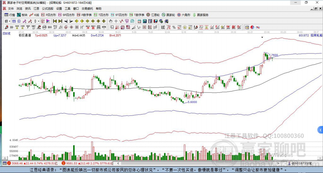The image size is (323, 173).
Task: Switch to K线 chart view
Action: pos(34,15)
